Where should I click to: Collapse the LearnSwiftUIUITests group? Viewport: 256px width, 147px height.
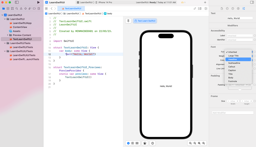tap(5, 51)
